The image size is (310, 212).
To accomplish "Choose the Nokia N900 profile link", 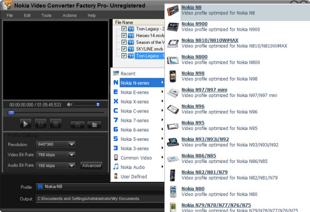I will coord(195,24).
